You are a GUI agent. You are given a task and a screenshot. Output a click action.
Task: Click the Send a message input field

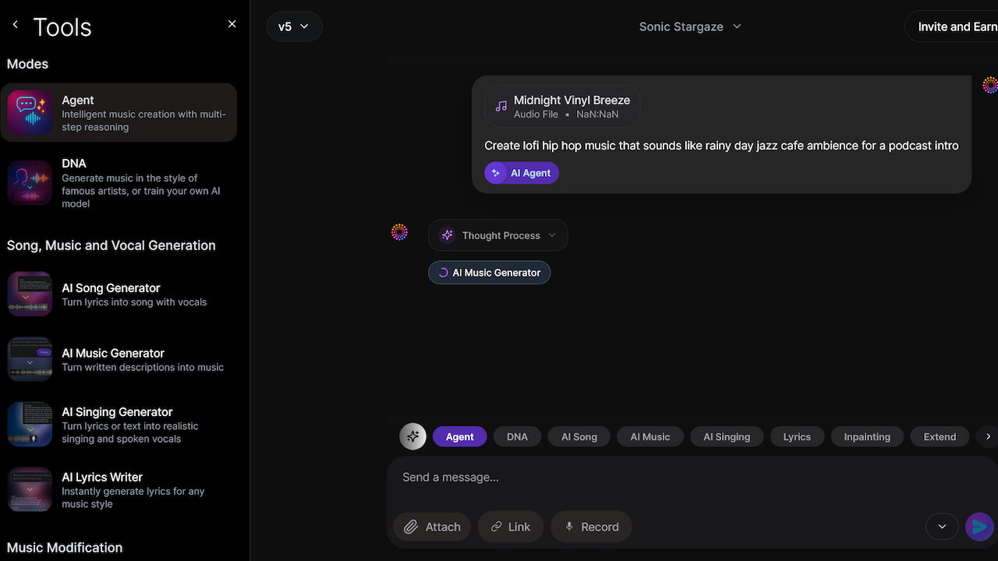click(692, 477)
